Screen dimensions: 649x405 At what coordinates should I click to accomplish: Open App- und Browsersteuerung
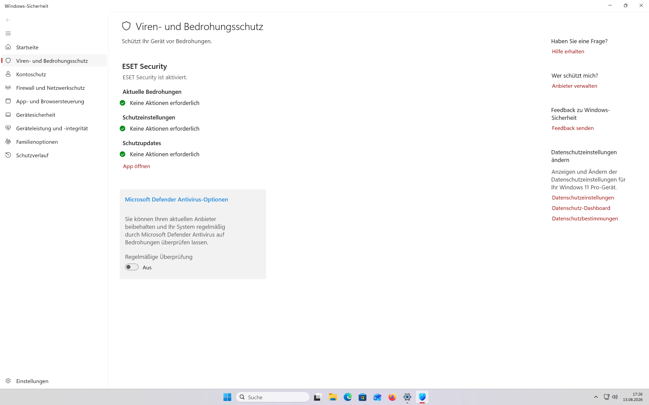pyautogui.click(x=54, y=101)
